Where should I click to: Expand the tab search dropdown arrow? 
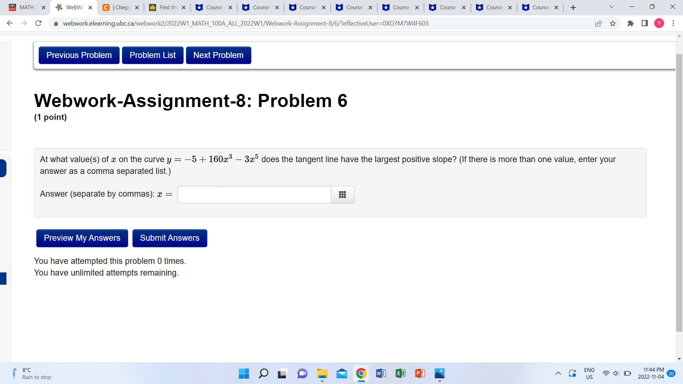611,7
